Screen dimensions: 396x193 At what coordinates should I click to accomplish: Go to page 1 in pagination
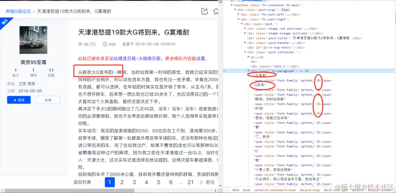[x=110, y=182]
